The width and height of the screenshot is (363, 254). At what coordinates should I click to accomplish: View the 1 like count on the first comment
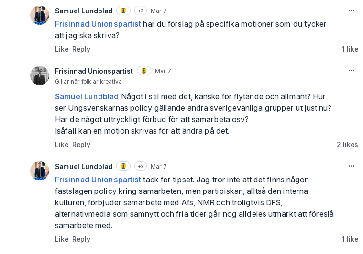tap(350, 49)
